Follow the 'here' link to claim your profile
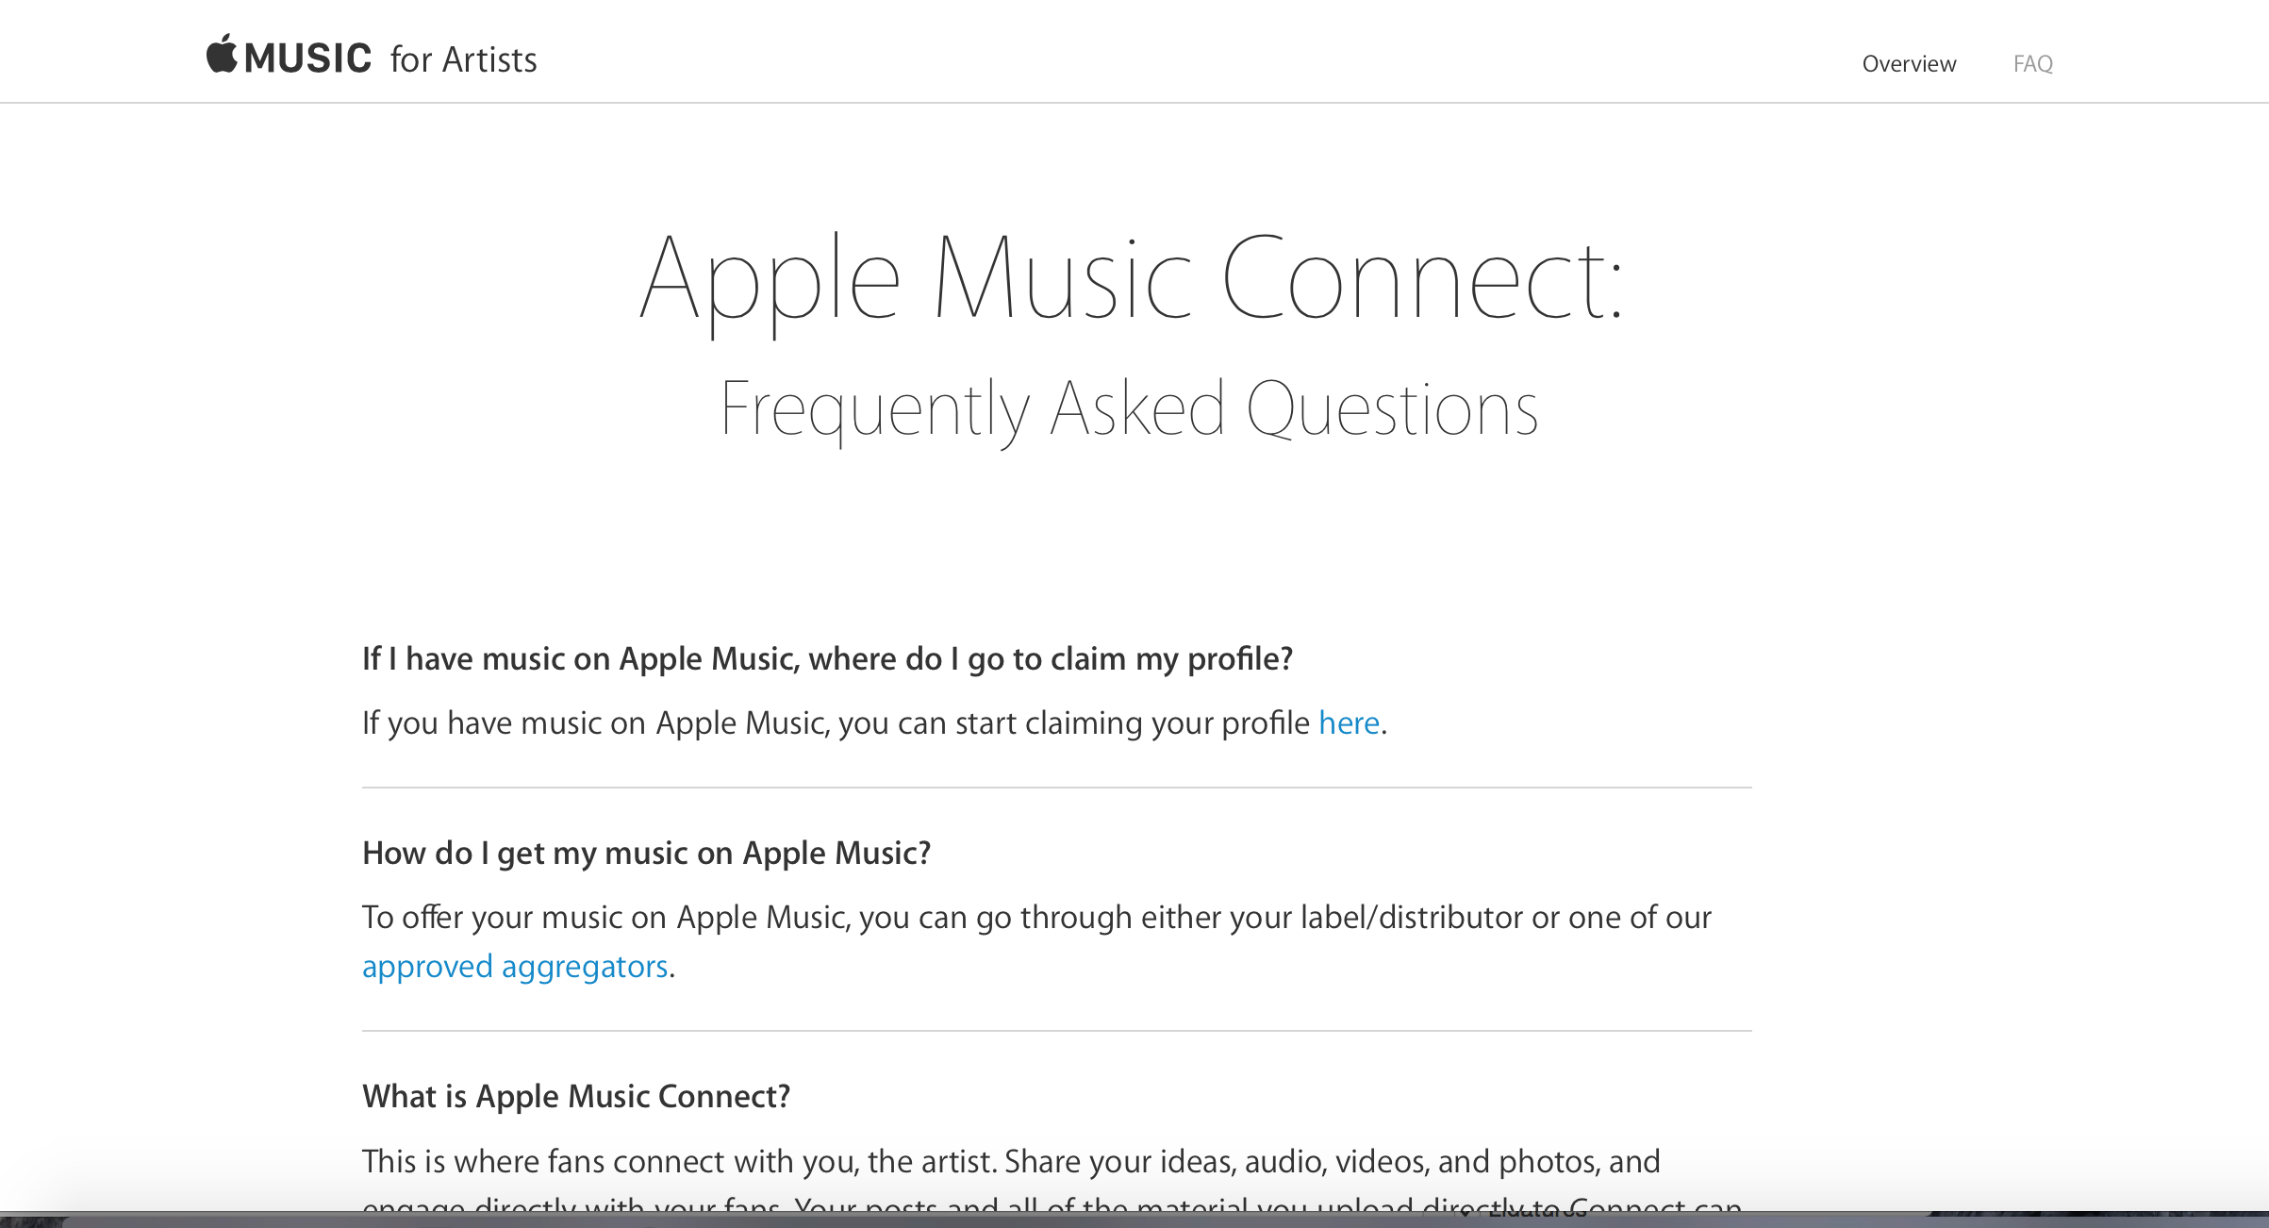This screenshot has width=2269, height=1228. tap(1349, 722)
